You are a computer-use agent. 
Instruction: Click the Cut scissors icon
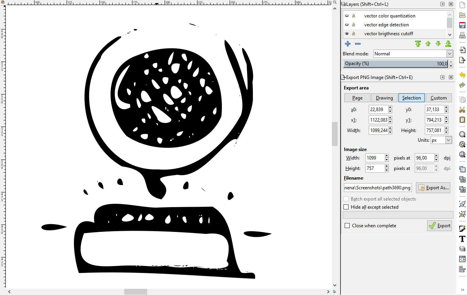[x=462, y=110]
